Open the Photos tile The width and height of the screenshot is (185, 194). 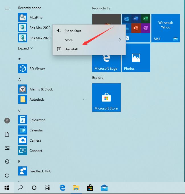[136, 58]
